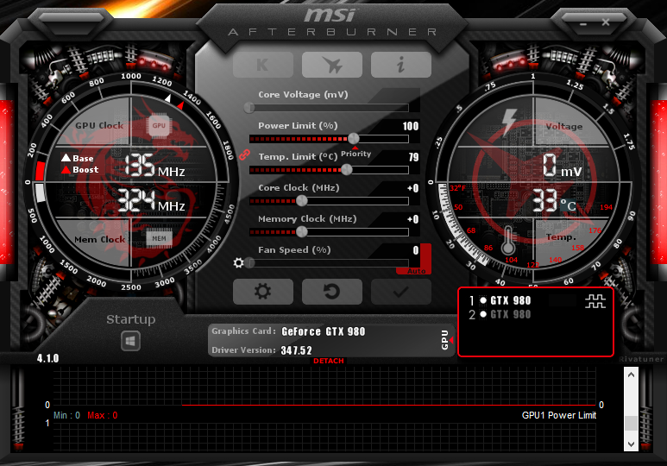Click the Core Clock slider handle

(302, 200)
